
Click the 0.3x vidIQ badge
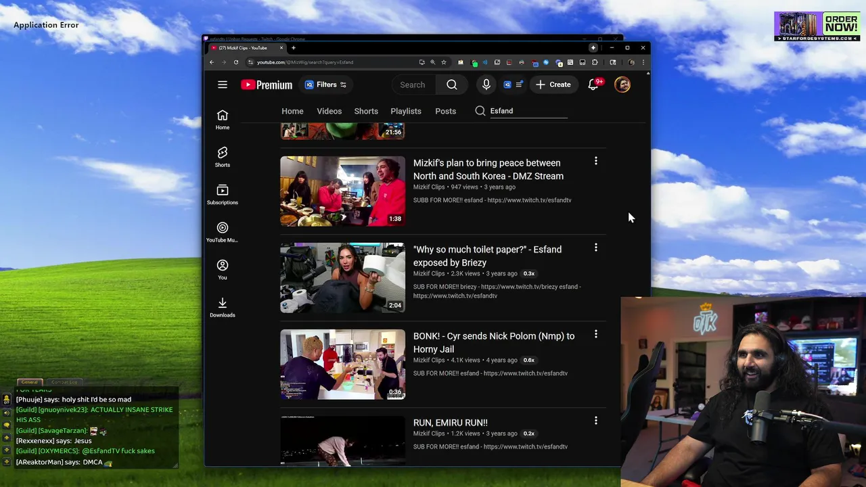click(x=529, y=274)
